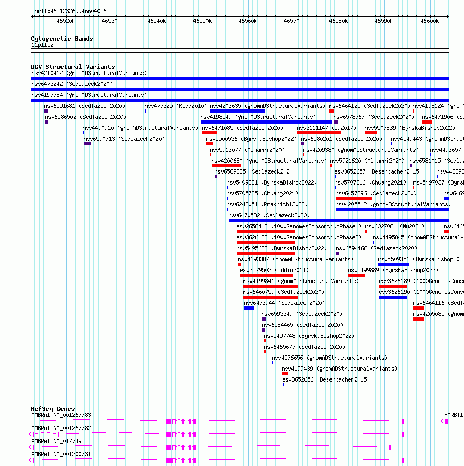Image resolution: width=464 pixels, height=466 pixels.
Task: Select the nsv5500536 ByrskaBishop2022 label
Action: coord(251,139)
